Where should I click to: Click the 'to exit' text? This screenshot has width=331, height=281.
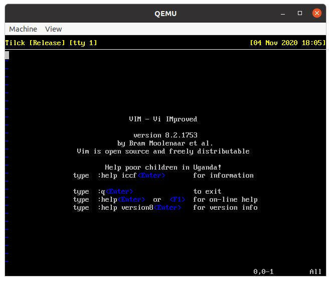point(207,192)
